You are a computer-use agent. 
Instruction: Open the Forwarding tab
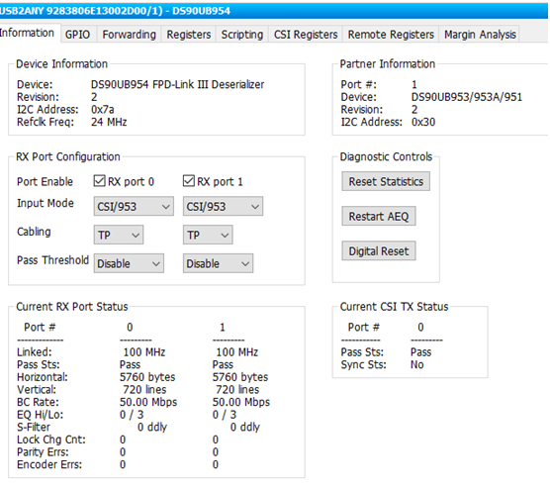point(129,35)
